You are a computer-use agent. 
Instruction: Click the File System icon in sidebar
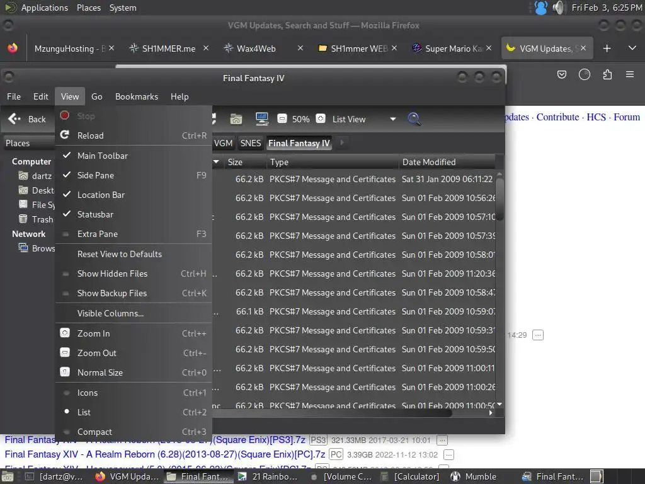pyautogui.click(x=23, y=205)
